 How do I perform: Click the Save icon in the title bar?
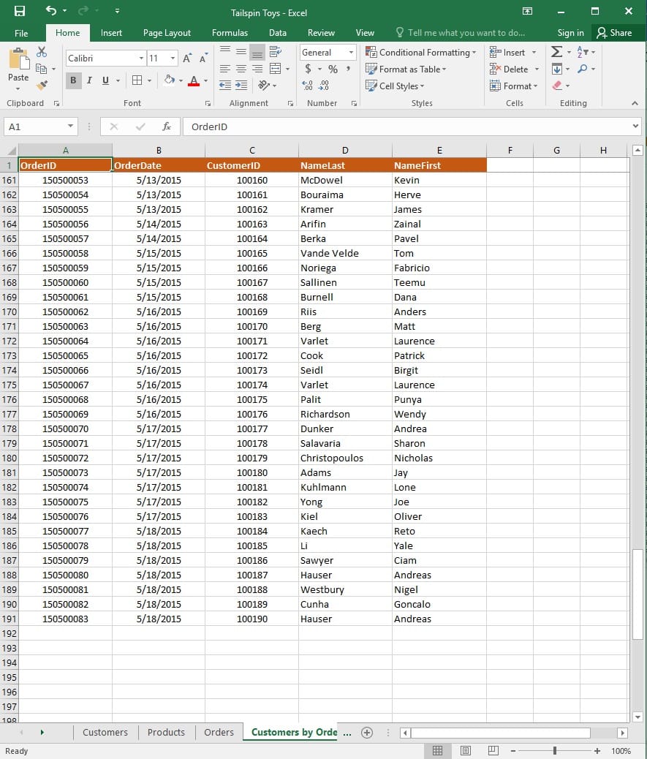point(20,11)
